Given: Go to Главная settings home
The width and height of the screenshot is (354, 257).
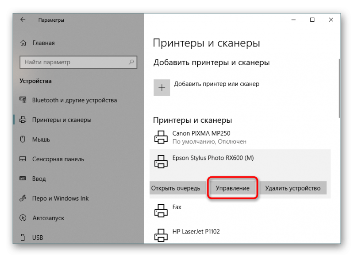Looking at the screenshot, I should [43, 43].
